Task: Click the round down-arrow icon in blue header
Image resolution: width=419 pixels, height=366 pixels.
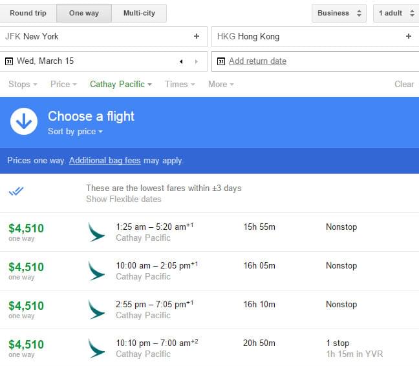Action: pos(24,121)
